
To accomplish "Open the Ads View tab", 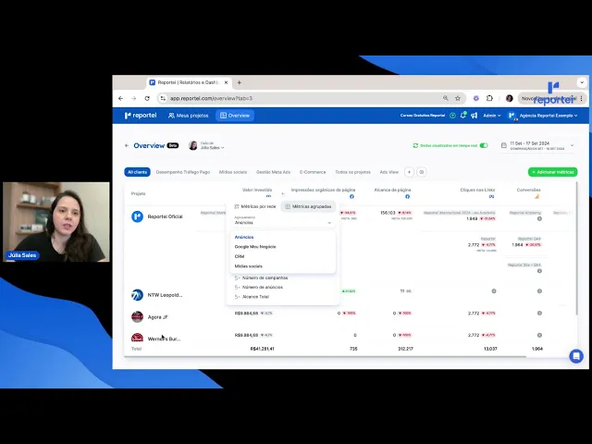I will coord(388,172).
